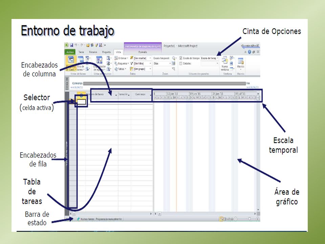Check the Detalles checkbox
This screenshot has width=325, height=244.
click(x=181, y=63)
